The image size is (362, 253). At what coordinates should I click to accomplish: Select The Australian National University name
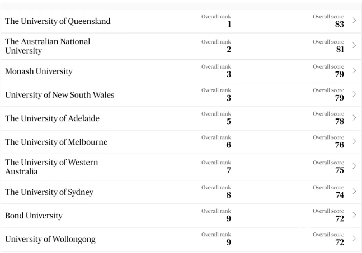pyautogui.click(x=48, y=46)
